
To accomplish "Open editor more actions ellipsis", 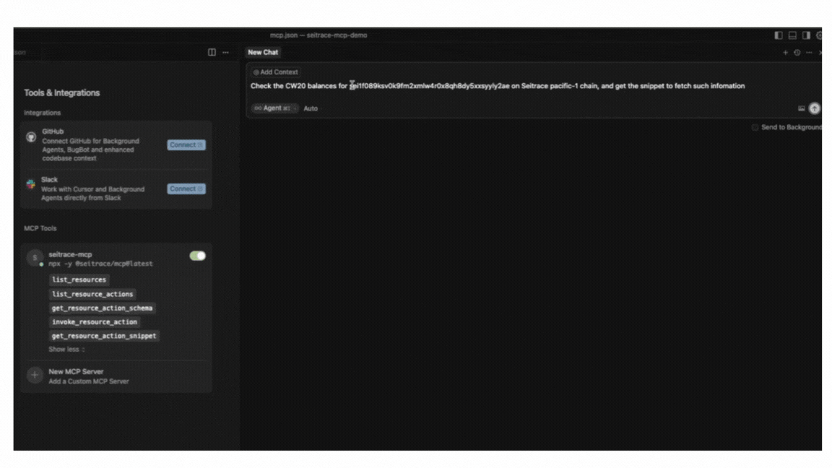I will [x=225, y=52].
